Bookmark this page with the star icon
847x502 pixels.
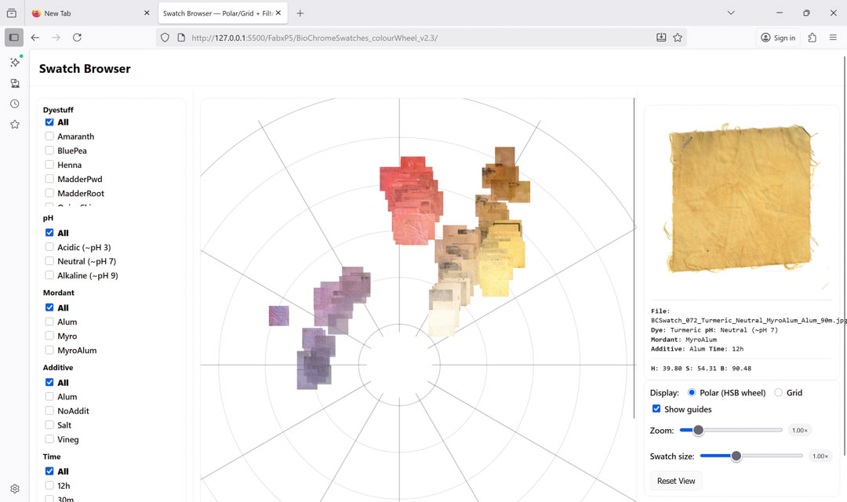coord(678,38)
